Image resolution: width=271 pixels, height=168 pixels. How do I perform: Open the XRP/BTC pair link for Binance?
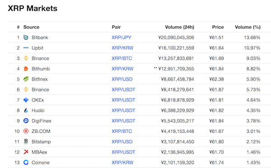click(x=121, y=59)
